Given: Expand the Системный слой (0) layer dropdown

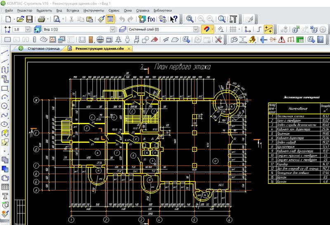Looking at the screenshot, I should pos(196,29).
